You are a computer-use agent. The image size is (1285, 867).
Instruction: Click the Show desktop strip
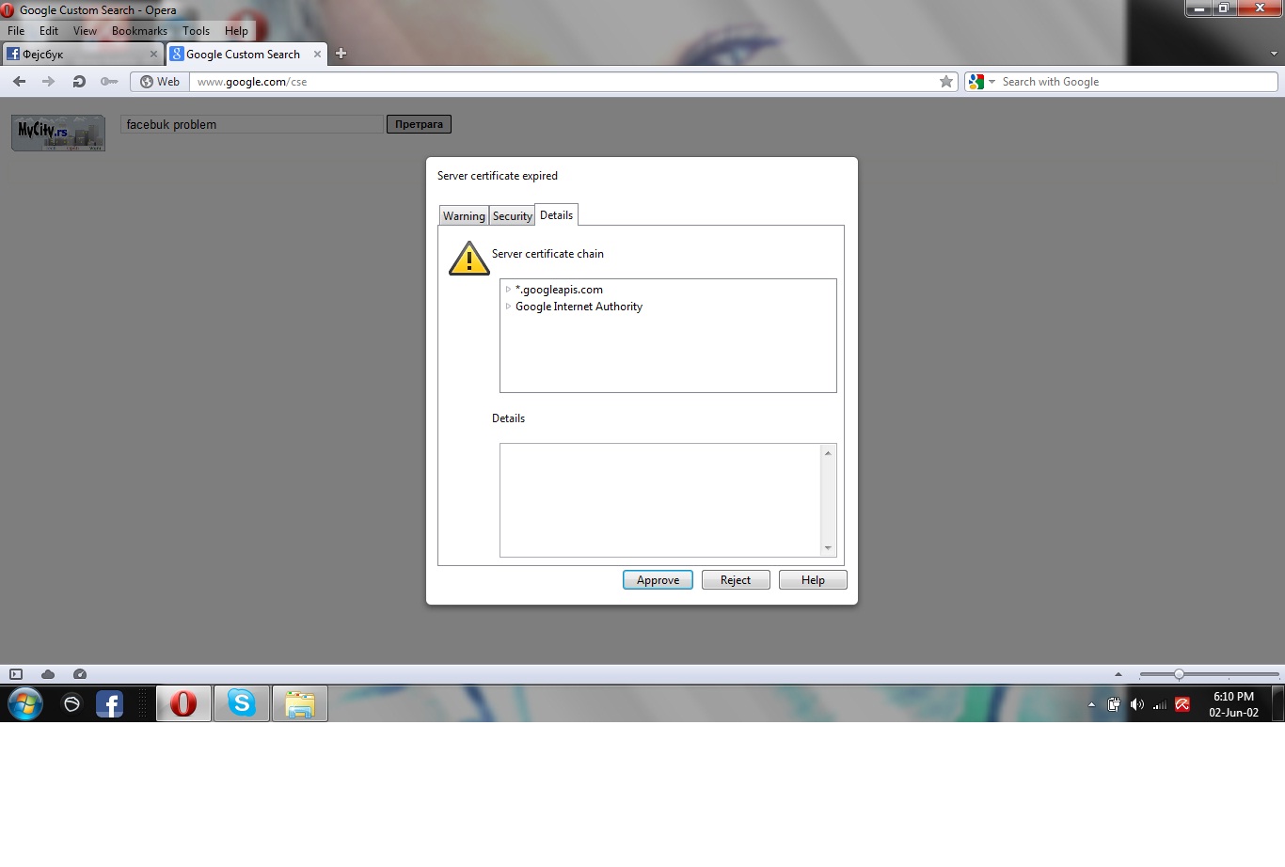click(x=1278, y=703)
